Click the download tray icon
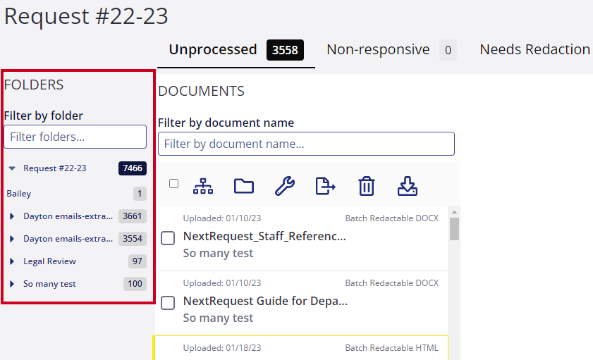Image resolution: width=593 pixels, height=360 pixels. pos(408,186)
